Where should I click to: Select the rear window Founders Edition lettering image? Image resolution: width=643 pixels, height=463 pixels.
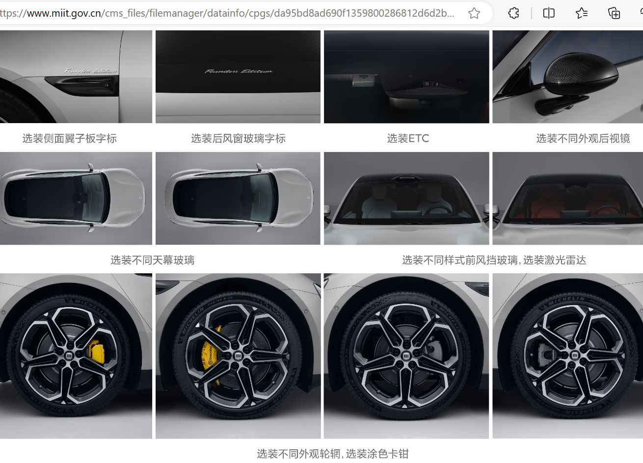238,77
